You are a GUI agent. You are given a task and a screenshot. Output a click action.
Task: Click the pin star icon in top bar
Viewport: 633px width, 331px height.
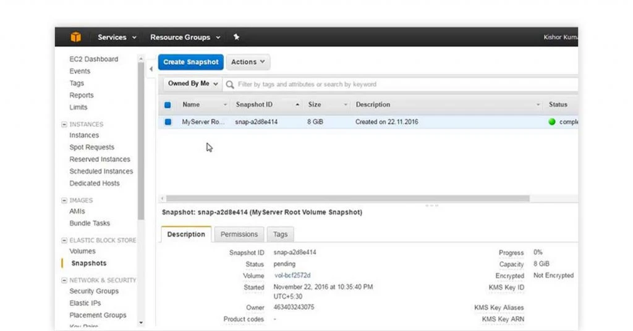236,37
